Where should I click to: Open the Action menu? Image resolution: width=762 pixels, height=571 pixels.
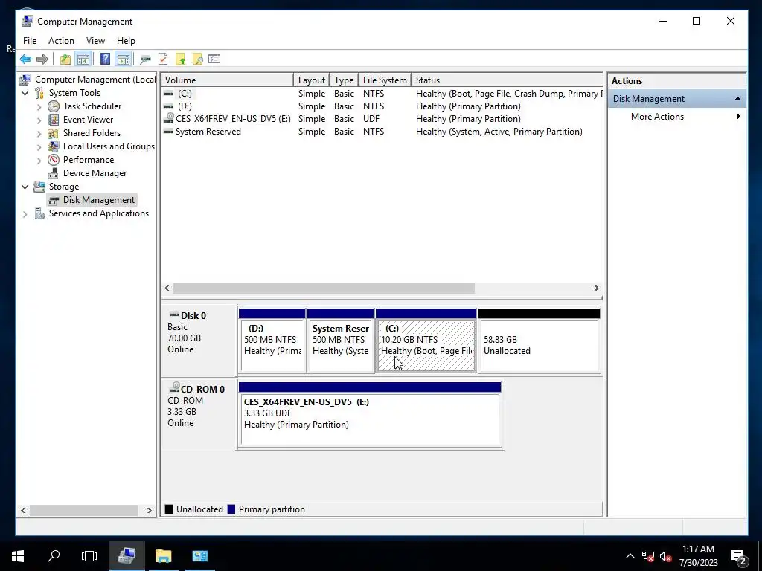pos(61,41)
